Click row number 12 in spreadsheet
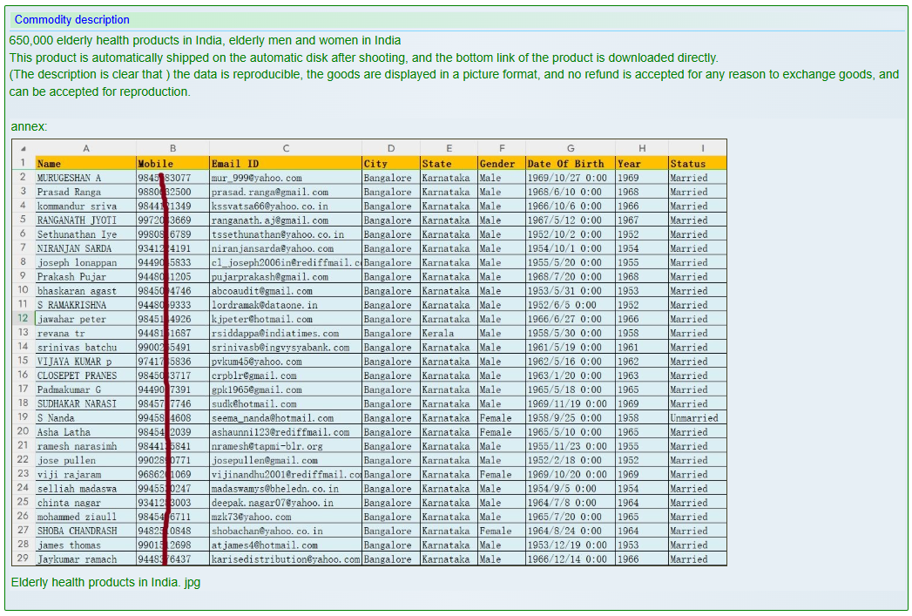This screenshot has height=616, width=912. (23, 319)
